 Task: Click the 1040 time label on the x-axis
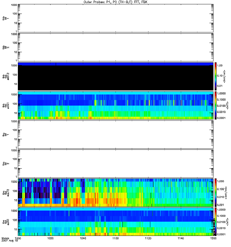[x=83, y=239]
